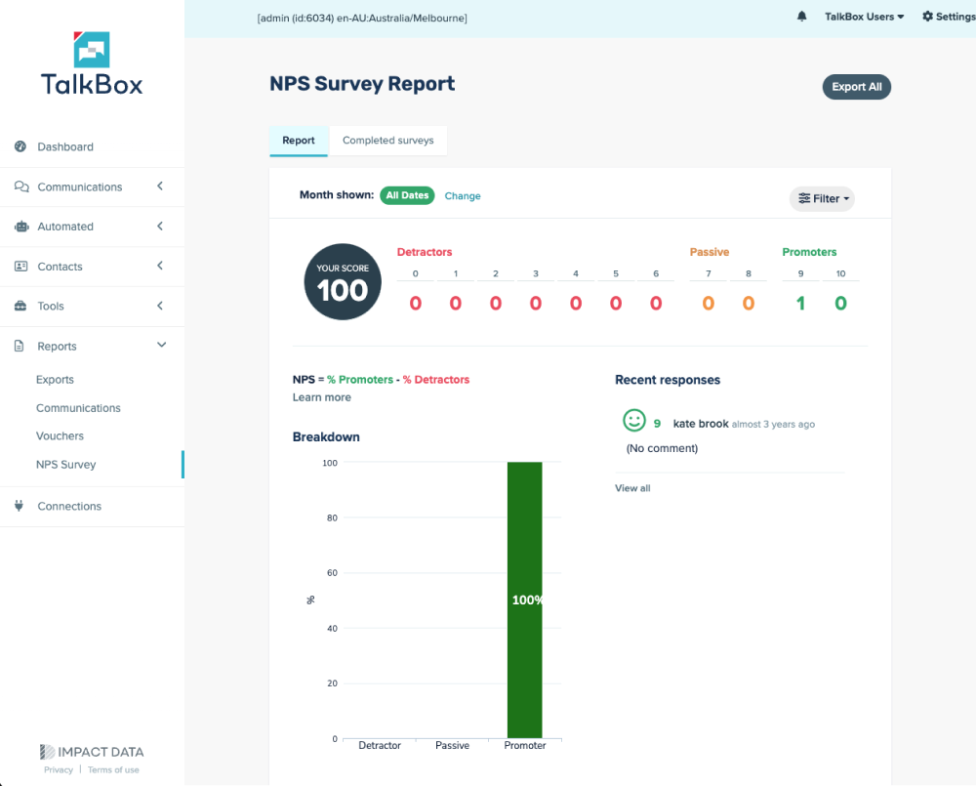The height and width of the screenshot is (786, 976).
Task: Click the Automated robot icon
Action: [x=20, y=227]
